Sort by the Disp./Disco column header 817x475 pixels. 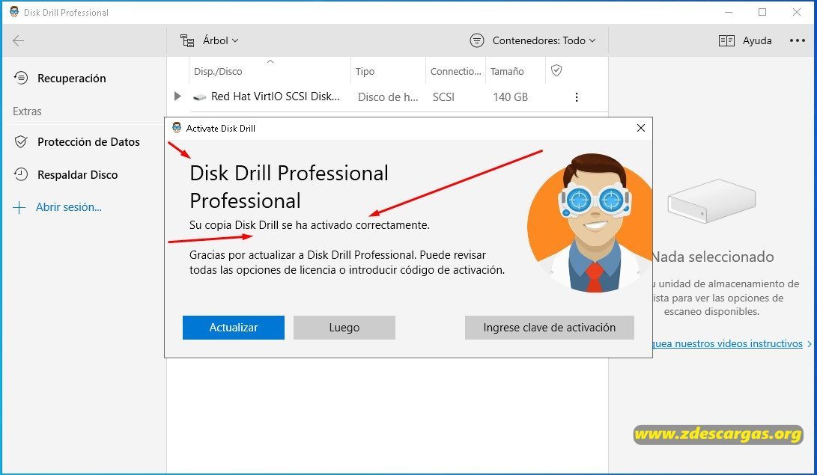218,71
